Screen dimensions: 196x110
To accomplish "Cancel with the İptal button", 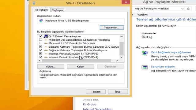I will [118, 92].
